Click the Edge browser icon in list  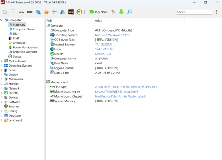pyautogui.click(x=52, y=49)
